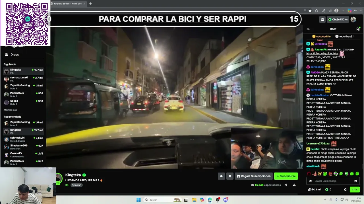Follow channel with the heart button
Screen dimensions: 364x204
pyautogui.click(x=230, y=176)
